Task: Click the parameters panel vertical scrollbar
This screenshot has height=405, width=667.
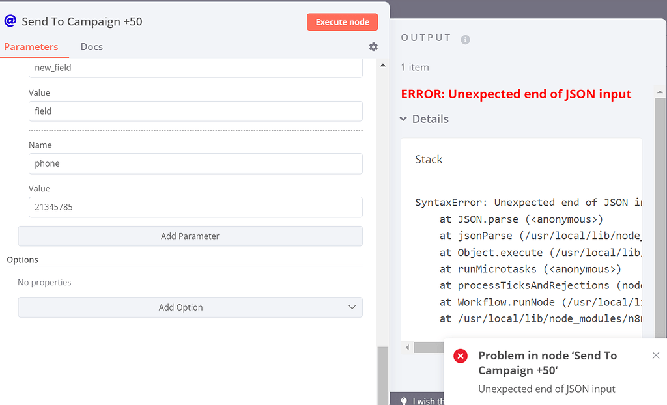Action: (382, 374)
